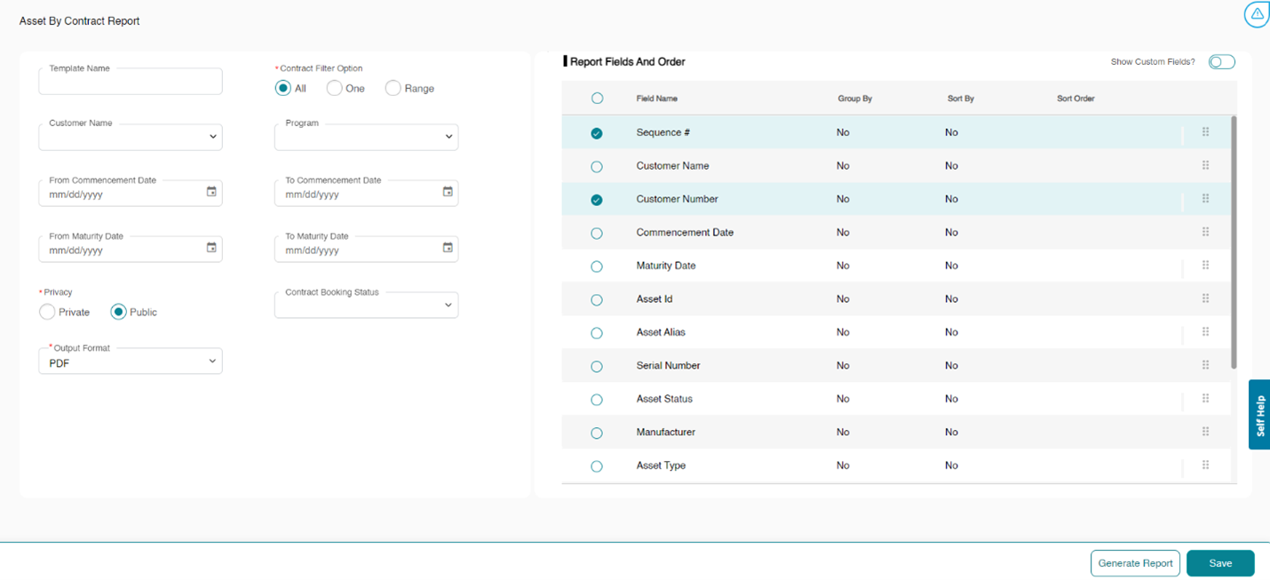Click the report fields vertical scrollbar

click(x=1234, y=240)
